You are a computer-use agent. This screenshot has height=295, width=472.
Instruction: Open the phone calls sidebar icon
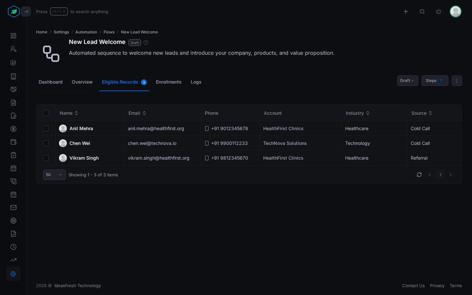coord(13,181)
